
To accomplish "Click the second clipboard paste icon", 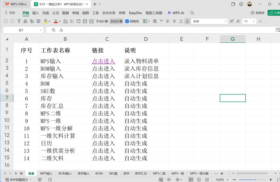I will point(13,21).
